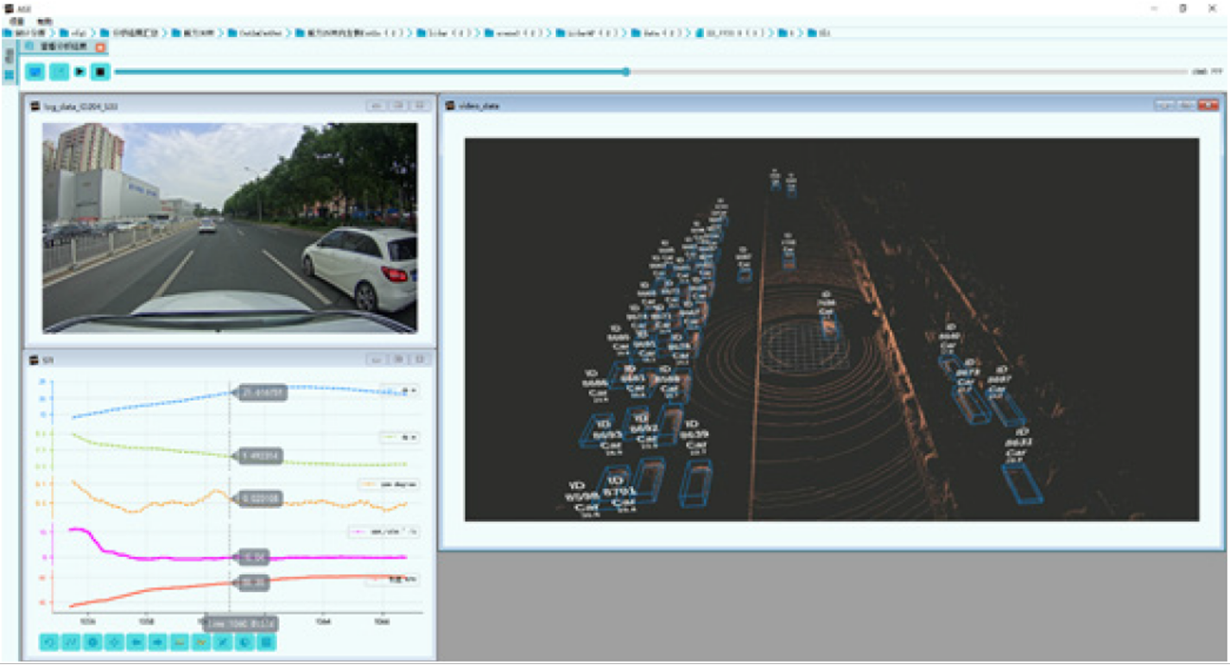Click the camera road video frame
1230x665 pixels.
[x=230, y=228]
